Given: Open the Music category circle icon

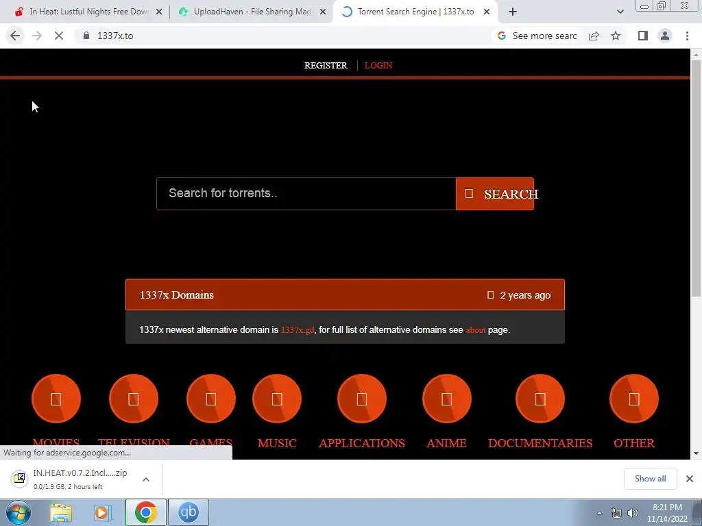Looking at the screenshot, I should click(x=277, y=399).
